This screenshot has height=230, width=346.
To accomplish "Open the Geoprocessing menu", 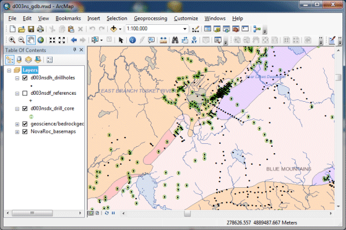I will [x=151, y=18].
